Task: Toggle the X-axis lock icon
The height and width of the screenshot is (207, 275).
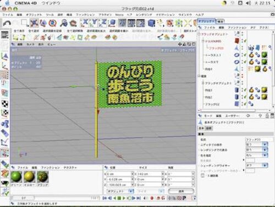Action: coord(84,23)
